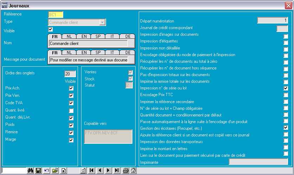Enable the Encodage Prix TTC checkbox

point(286,95)
